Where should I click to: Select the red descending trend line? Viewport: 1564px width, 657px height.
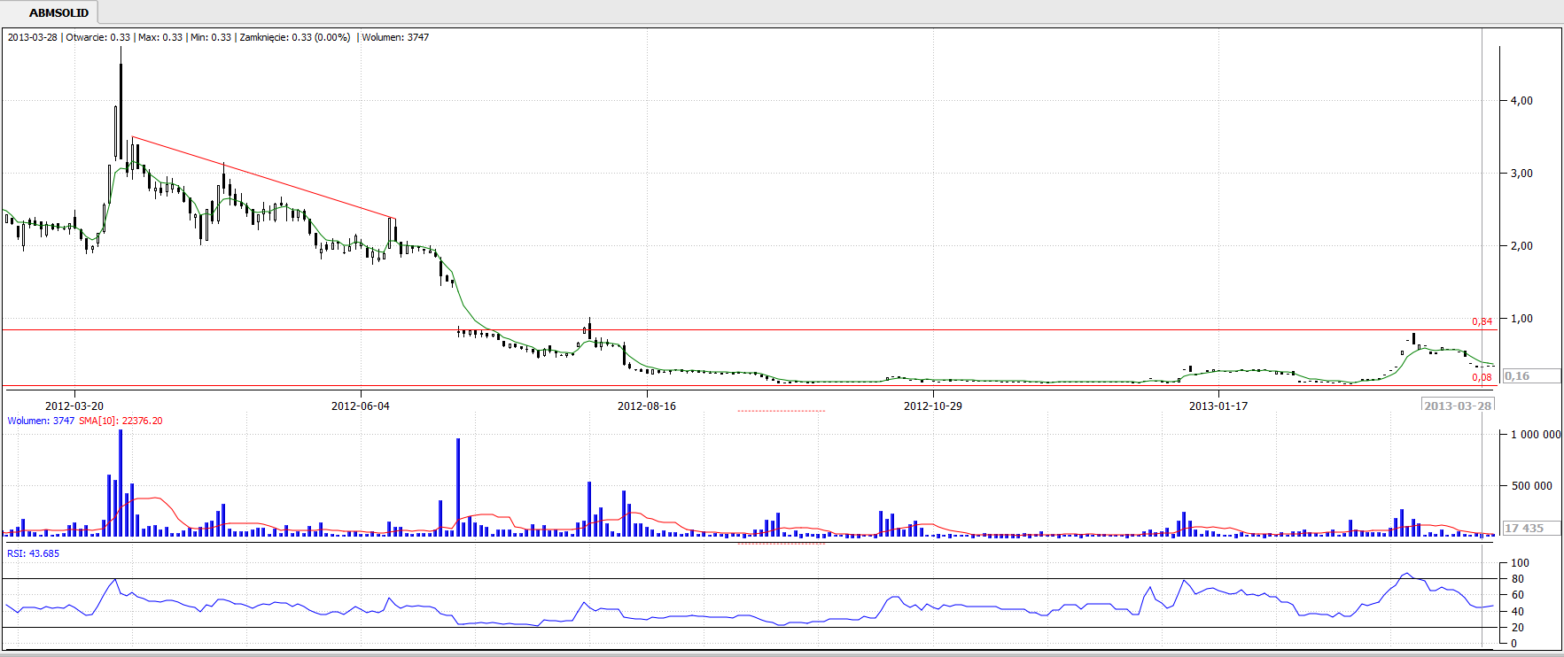[x=263, y=177]
